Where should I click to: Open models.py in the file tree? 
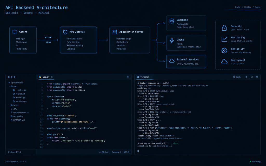21,98
